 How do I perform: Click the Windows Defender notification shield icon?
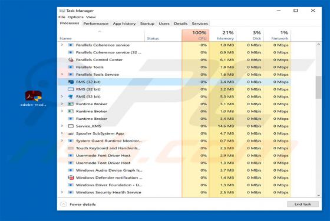coord(71,178)
